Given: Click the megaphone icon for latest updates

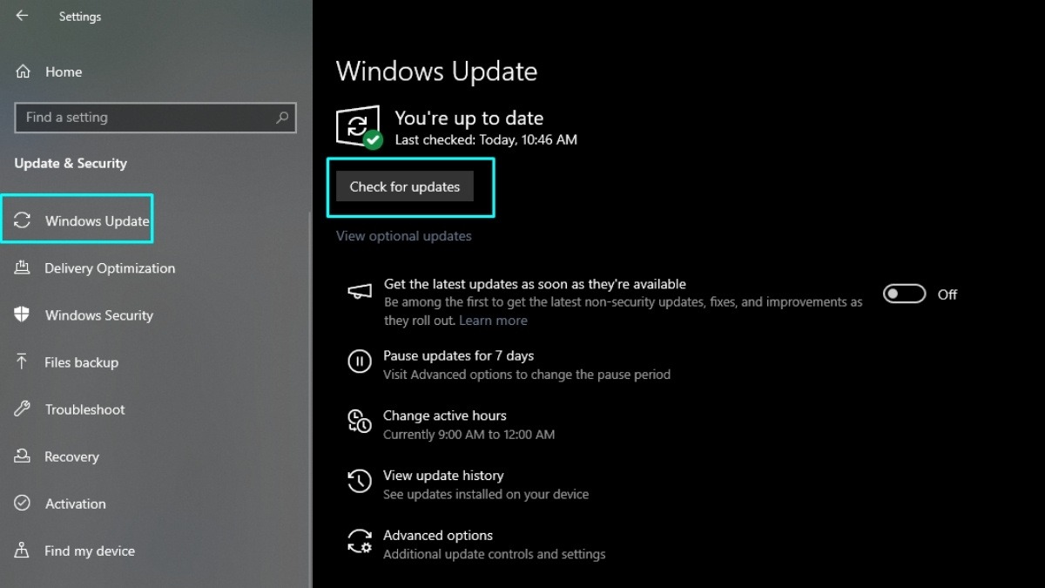Looking at the screenshot, I should (360, 292).
